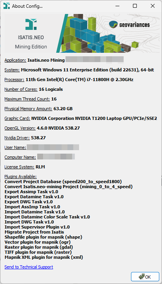The height and width of the screenshot is (284, 162).
Task: Click the Mining Edition banner text
Action: [x=31, y=47]
